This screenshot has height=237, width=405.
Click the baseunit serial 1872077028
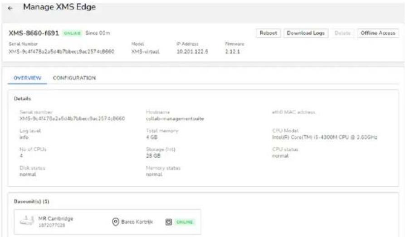(x=52, y=225)
